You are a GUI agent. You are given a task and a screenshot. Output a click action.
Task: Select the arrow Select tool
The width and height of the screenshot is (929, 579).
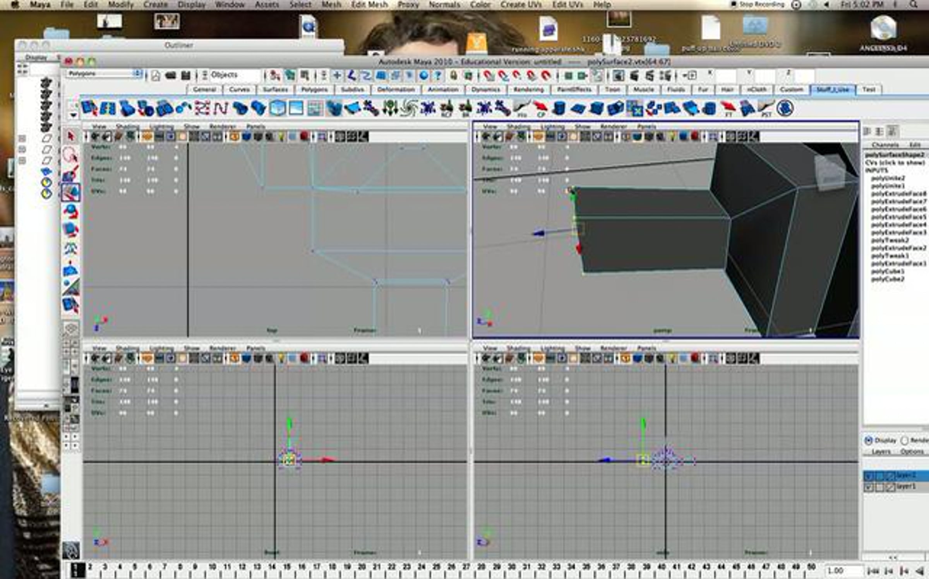pyautogui.click(x=70, y=136)
